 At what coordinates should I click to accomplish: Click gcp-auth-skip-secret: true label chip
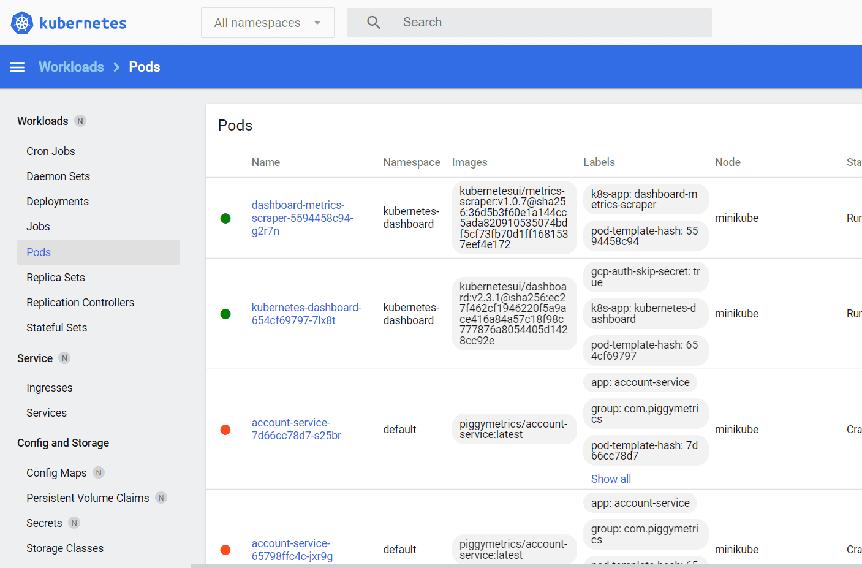pos(646,277)
